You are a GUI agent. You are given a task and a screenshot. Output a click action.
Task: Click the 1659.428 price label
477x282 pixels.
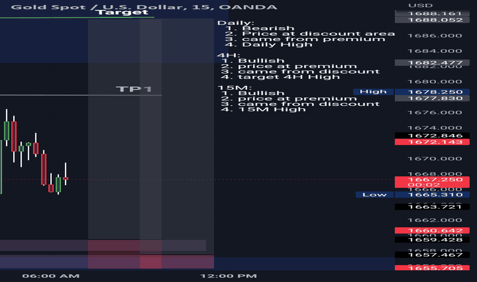tap(432, 239)
